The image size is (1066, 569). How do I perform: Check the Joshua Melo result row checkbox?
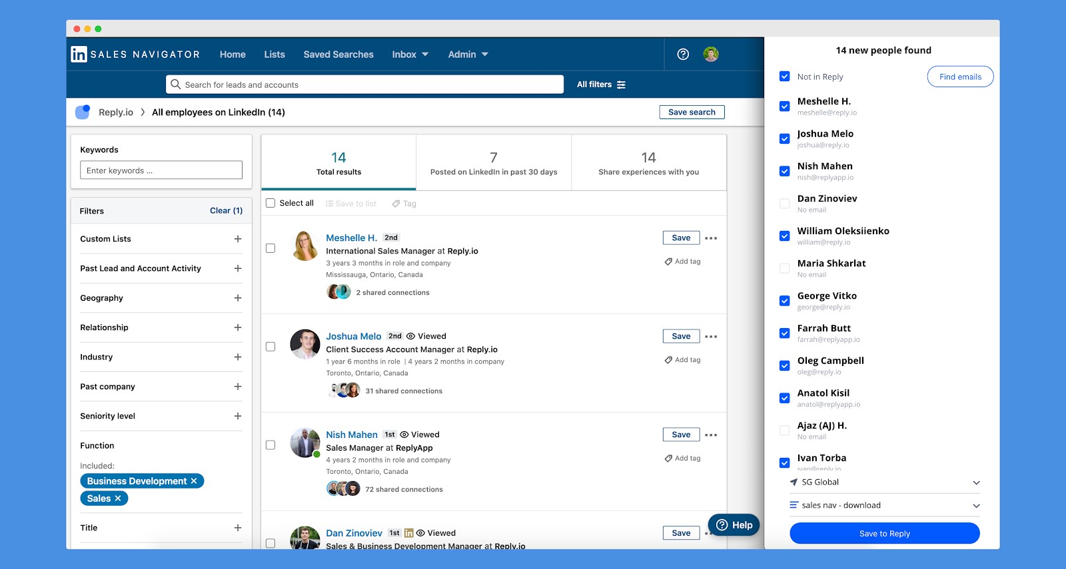pyautogui.click(x=270, y=347)
